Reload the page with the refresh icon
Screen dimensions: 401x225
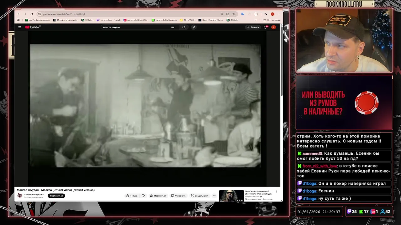(32, 14)
